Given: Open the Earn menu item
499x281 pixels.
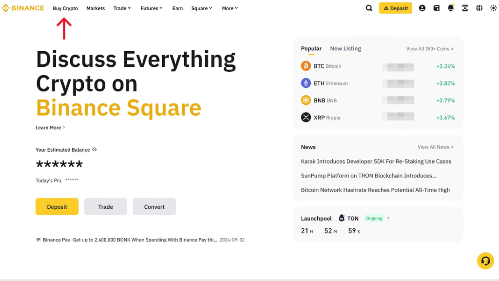Looking at the screenshot, I should pos(177,8).
